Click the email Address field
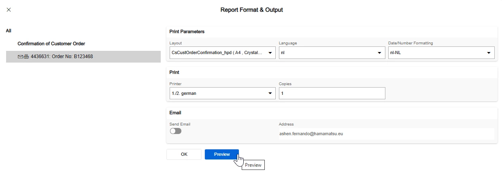502x178 pixels. 386,134
